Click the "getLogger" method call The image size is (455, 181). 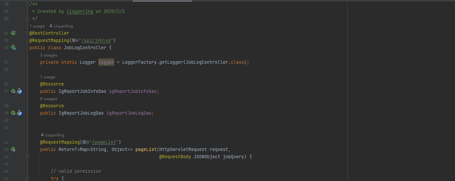pyautogui.click(x=171, y=62)
